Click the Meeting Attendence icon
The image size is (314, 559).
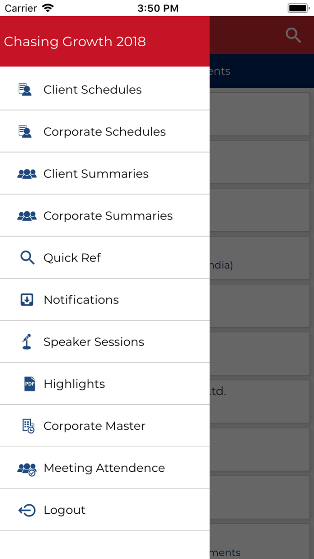click(x=27, y=469)
